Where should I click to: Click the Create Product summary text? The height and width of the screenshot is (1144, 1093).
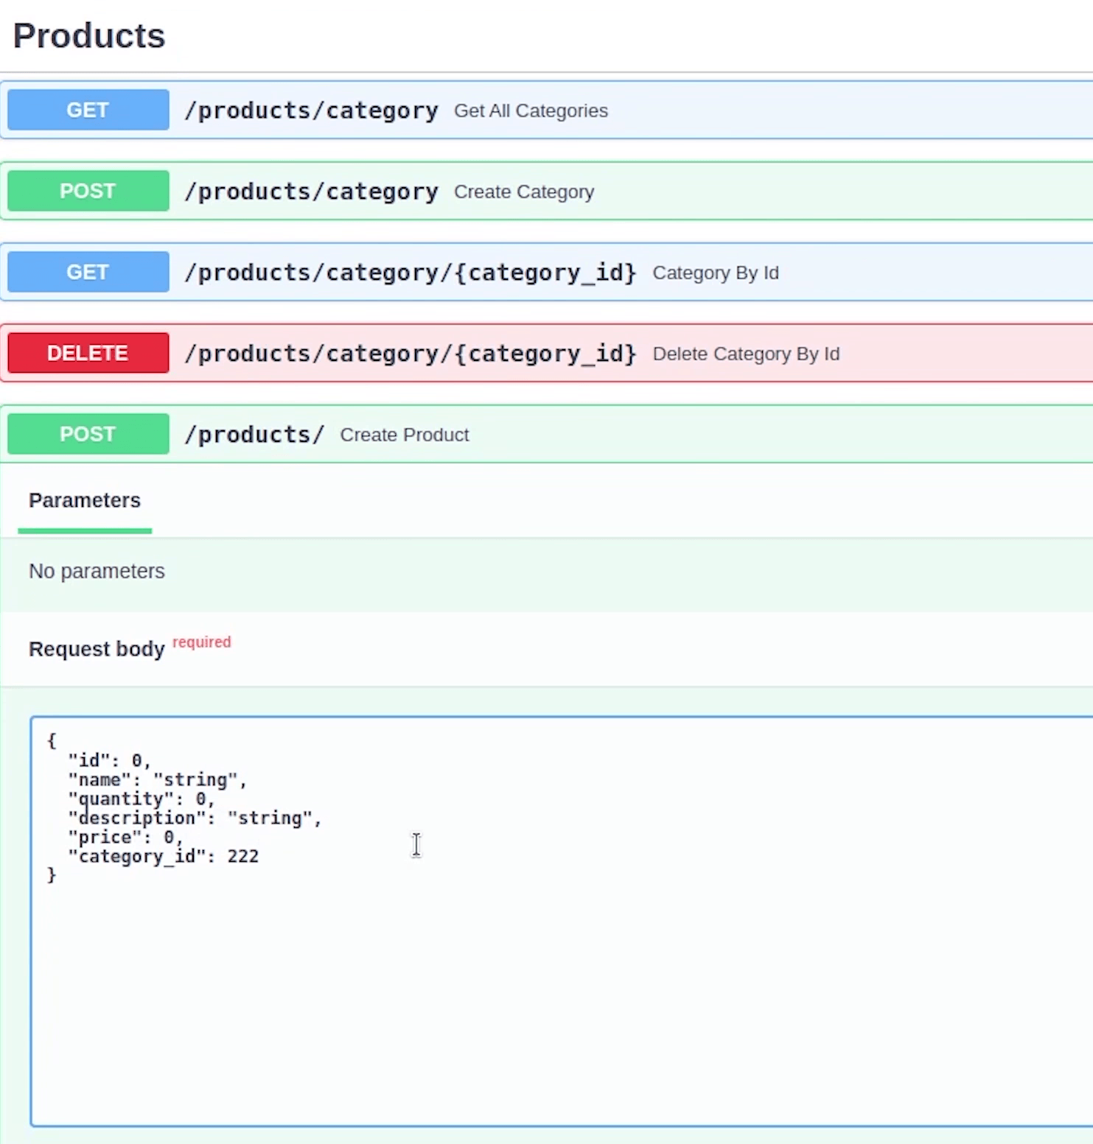404,435
